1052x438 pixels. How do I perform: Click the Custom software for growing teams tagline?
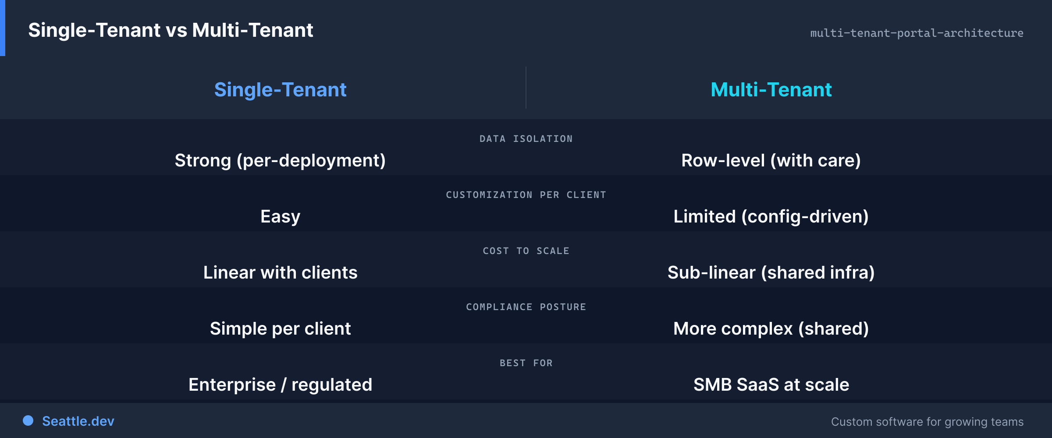point(928,422)
